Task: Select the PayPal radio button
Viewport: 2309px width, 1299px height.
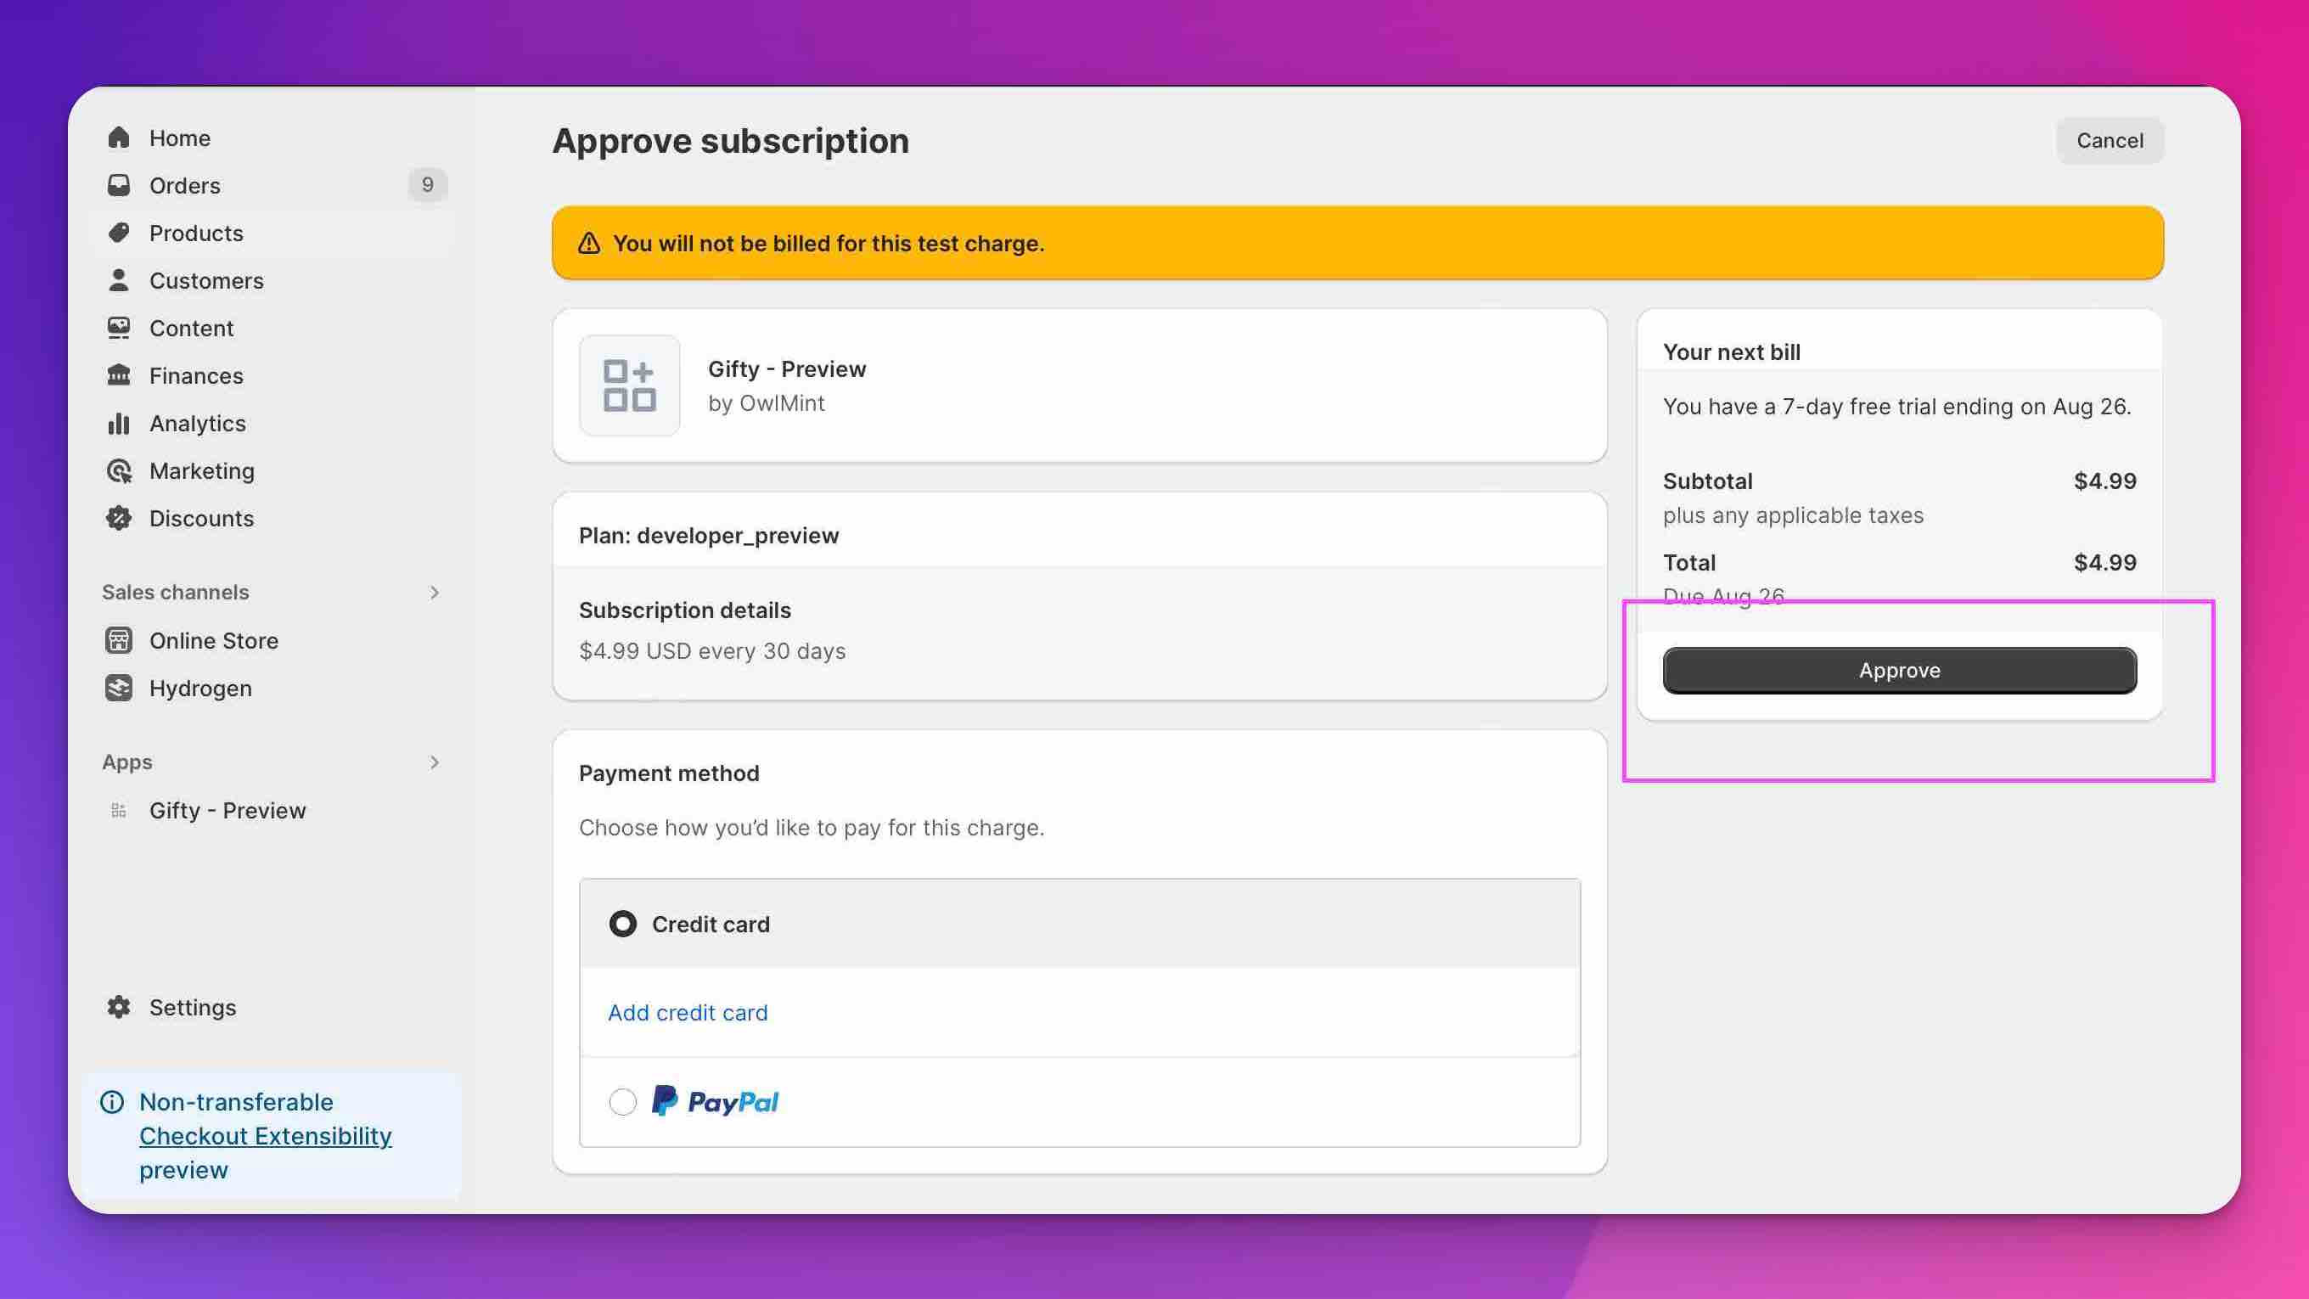Action: (x=623, y=1101)
